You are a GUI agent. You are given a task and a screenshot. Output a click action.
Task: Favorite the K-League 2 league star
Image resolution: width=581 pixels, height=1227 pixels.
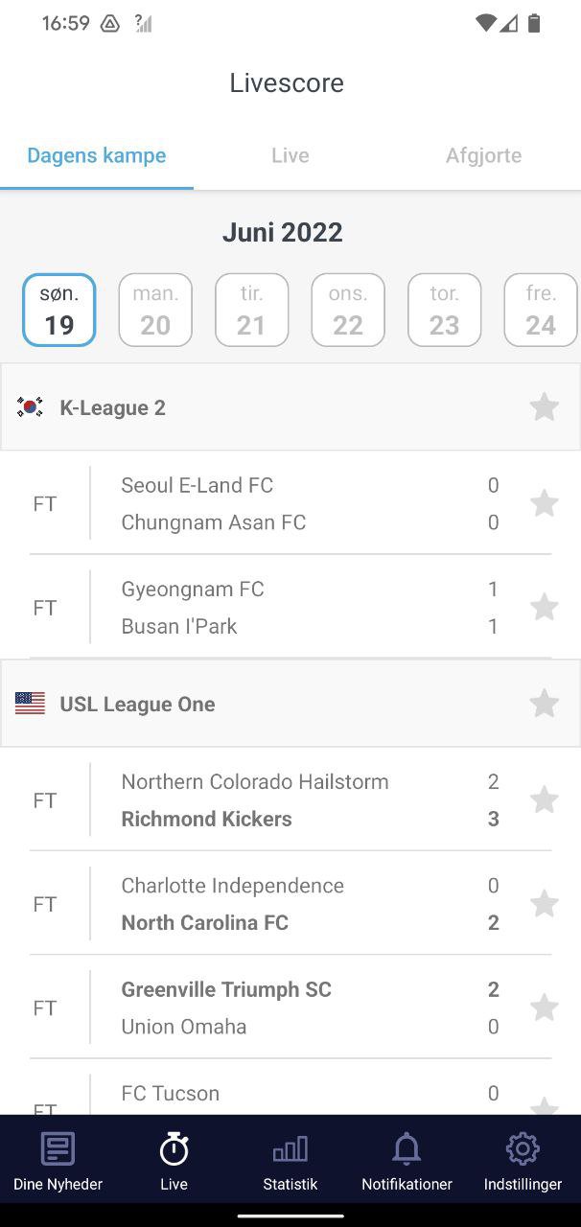tap(544, 407)
